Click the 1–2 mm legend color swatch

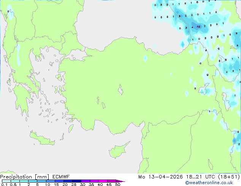point(24,181)
